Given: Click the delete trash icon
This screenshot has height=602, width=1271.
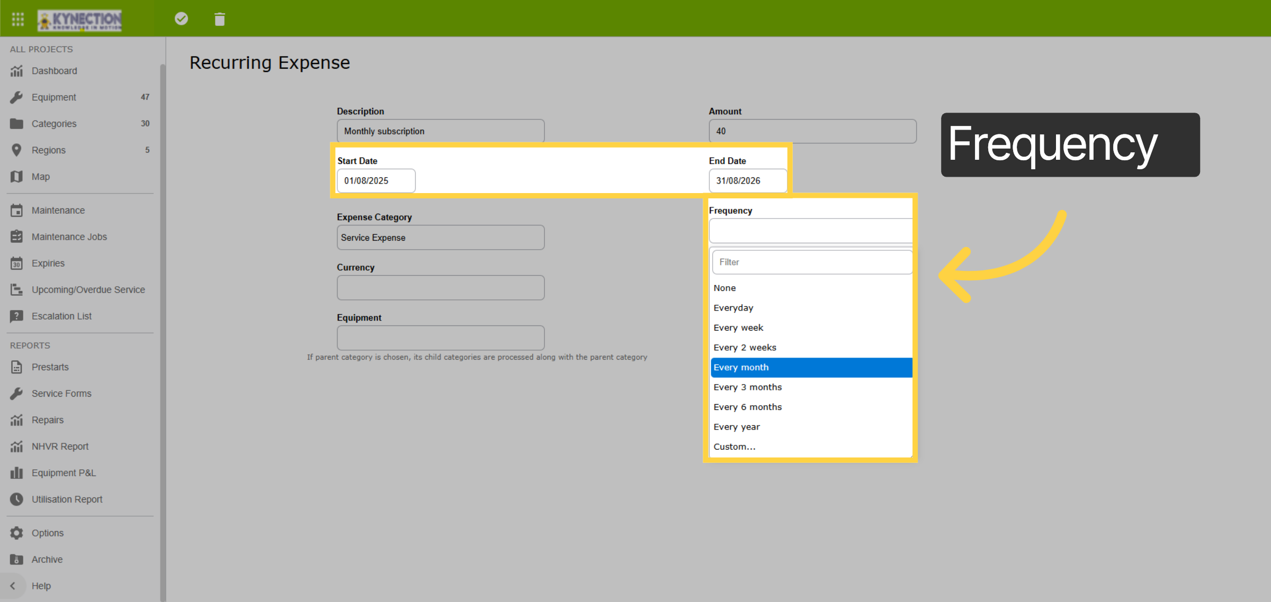Looking at the screenshot, I should 220,20.
